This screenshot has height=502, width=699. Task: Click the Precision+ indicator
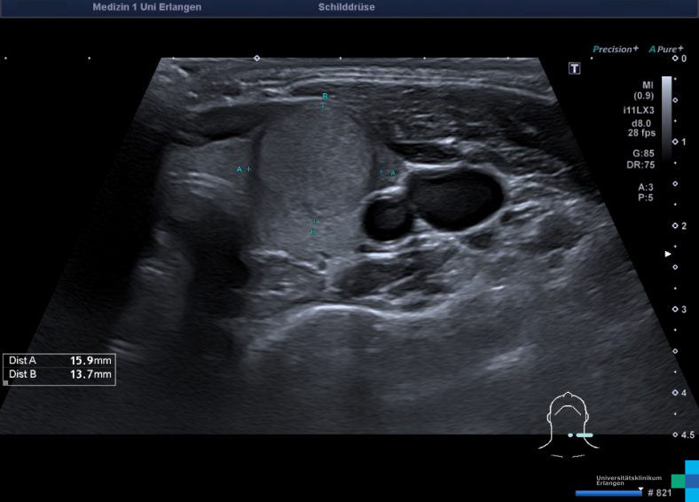(615, 50)
